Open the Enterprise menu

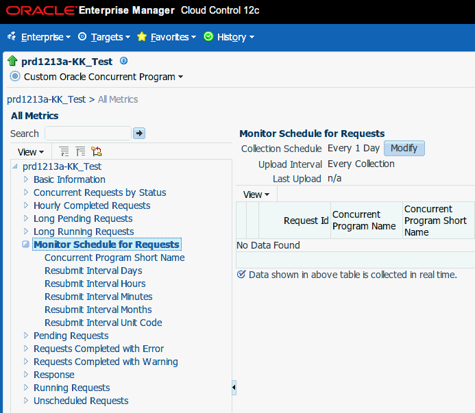pos(46,37)
